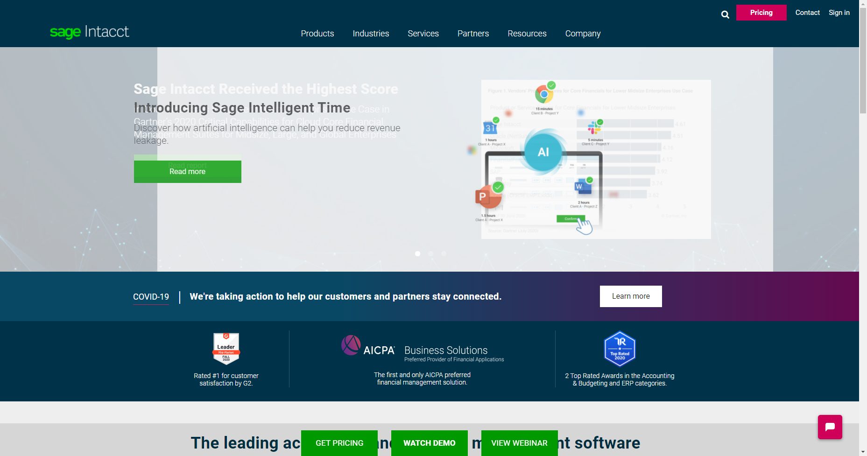Click 'Introducing Sage Intelligent Time' headline

pos(242,107)
